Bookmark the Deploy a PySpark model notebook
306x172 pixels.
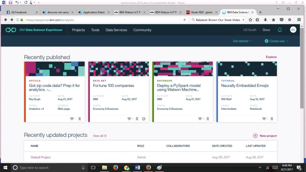pos(208,119)
